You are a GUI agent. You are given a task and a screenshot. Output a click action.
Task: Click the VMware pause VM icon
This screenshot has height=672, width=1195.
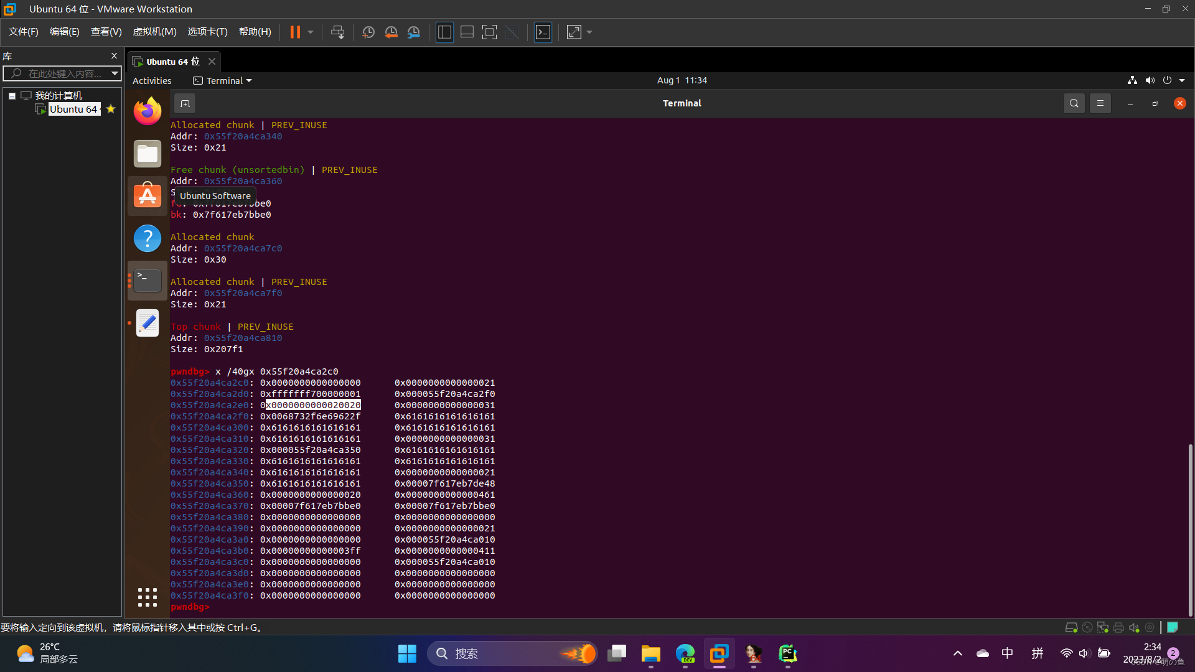(295, 32)
